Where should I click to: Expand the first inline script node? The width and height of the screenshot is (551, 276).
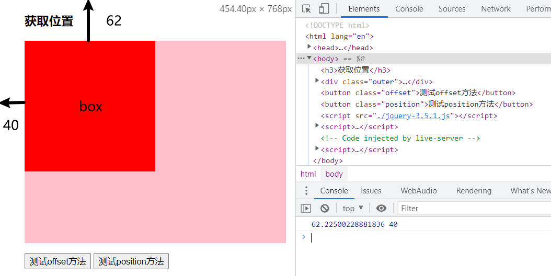pos(317,125)
